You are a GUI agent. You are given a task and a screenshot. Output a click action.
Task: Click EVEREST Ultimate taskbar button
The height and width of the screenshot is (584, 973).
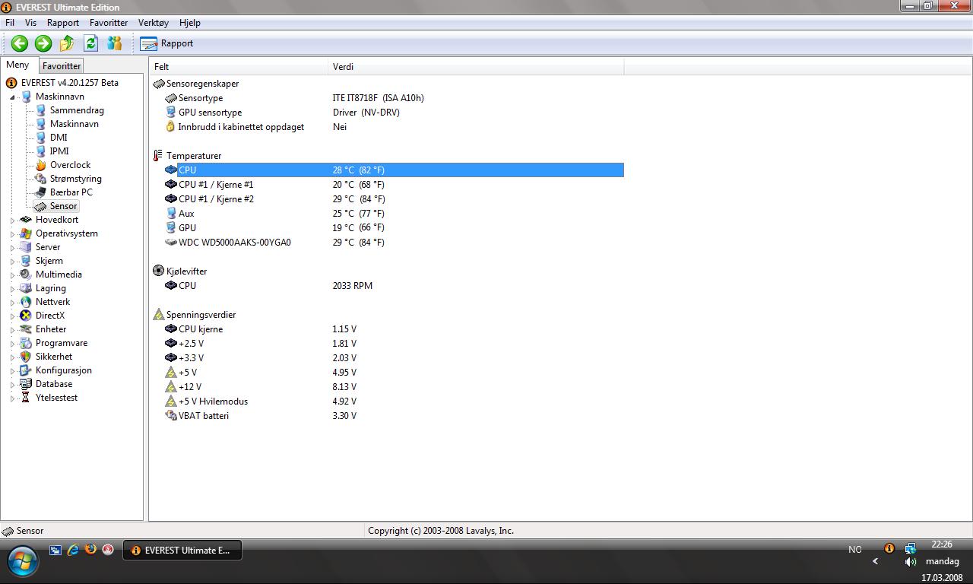(182, 551)
